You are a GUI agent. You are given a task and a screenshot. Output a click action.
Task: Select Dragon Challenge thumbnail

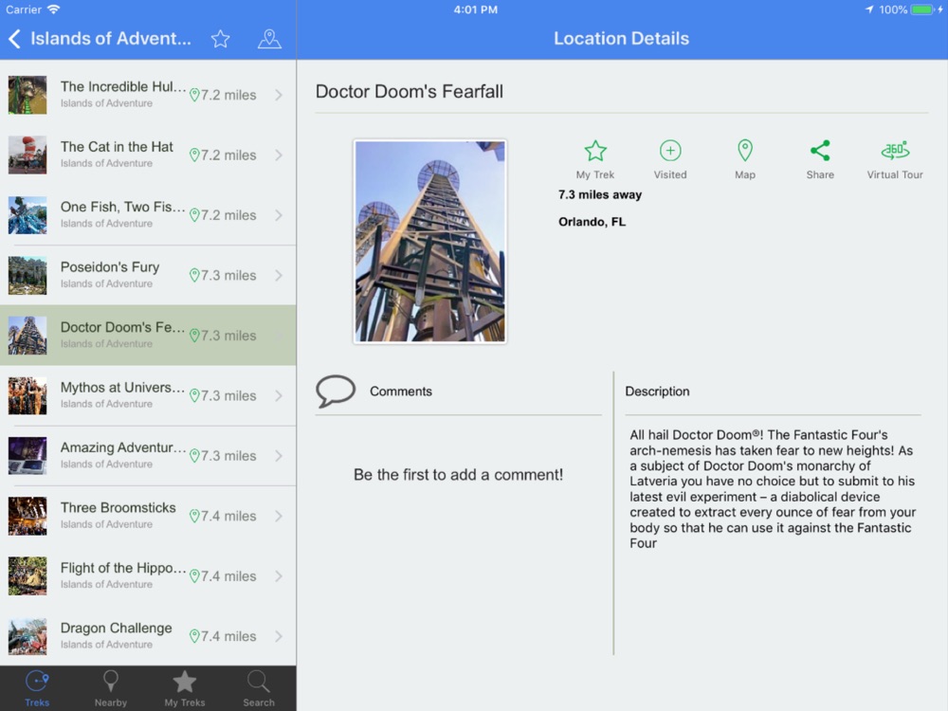point(27,636)
